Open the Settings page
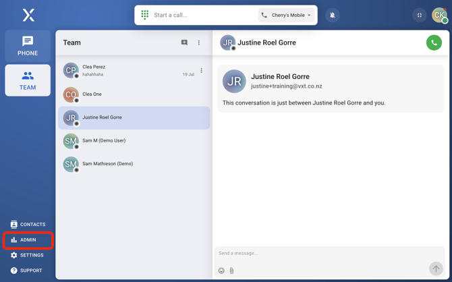The height and width of the screenshot is (282, 452). [x=28, y=255]
